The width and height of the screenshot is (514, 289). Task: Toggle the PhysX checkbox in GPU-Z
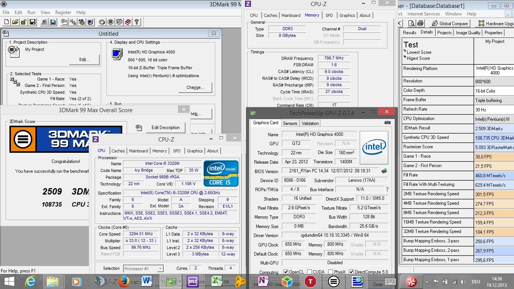click(x=330, y=272)
